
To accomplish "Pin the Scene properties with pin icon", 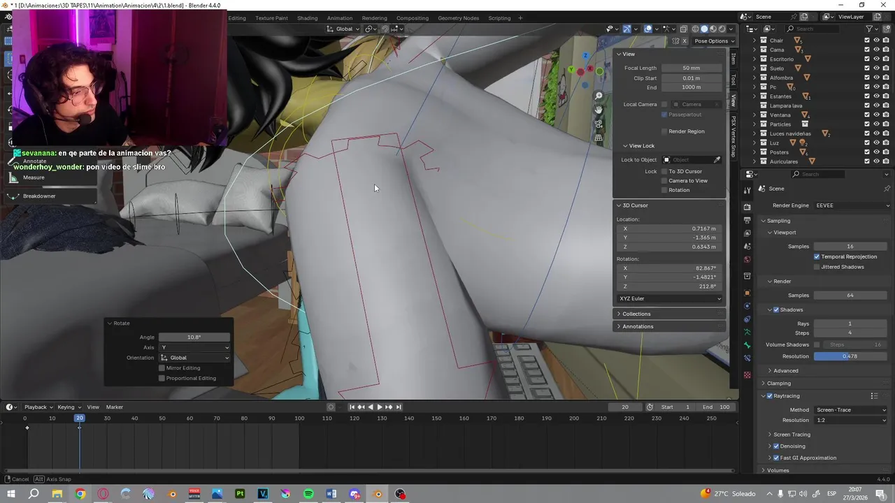I will (x=887, y=189).
